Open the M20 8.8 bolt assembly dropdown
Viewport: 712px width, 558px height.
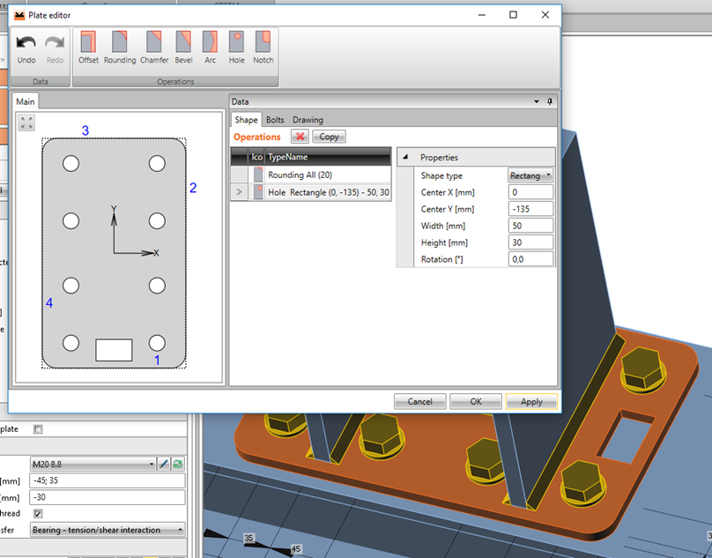click(x=150, y=464)
